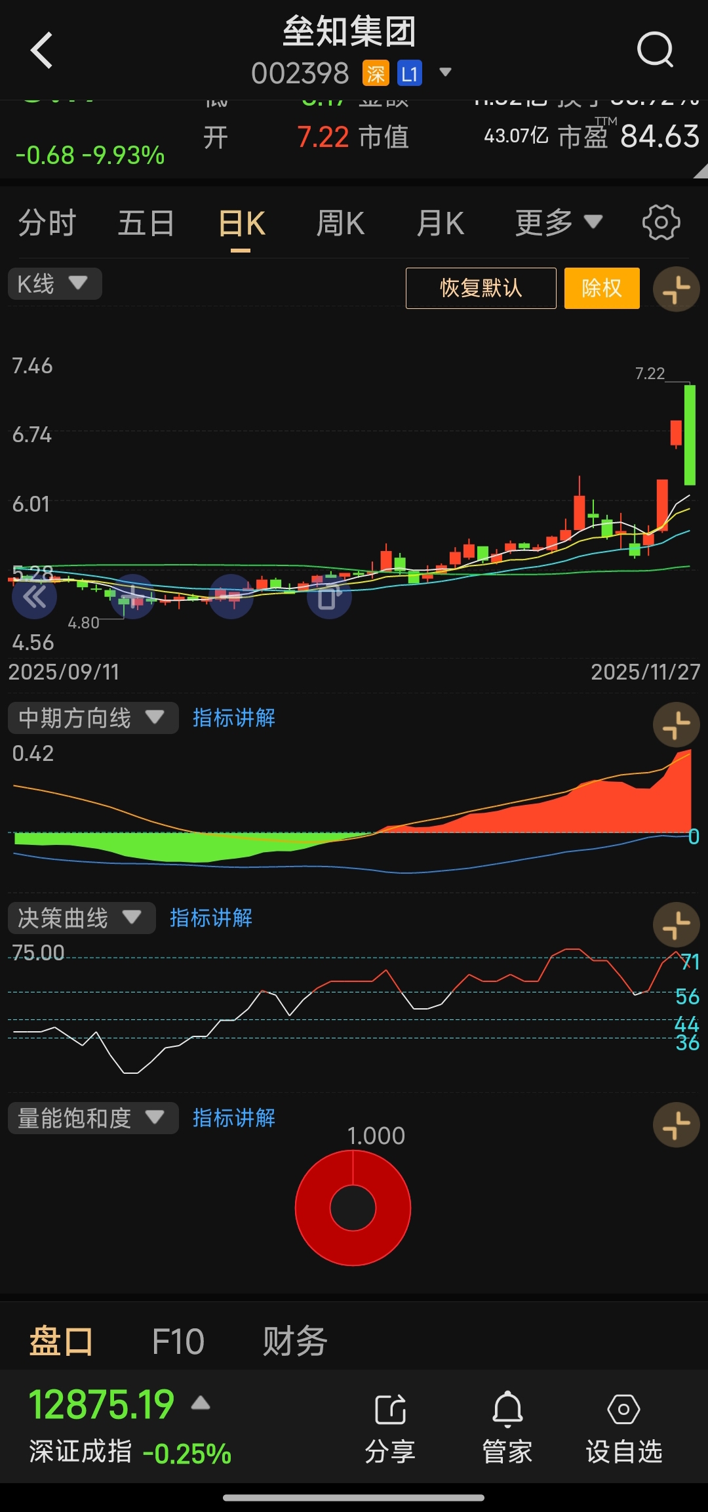Open the 更多 period dropdown
Screen dimensions: 708x1512
[x=559, y=223]
